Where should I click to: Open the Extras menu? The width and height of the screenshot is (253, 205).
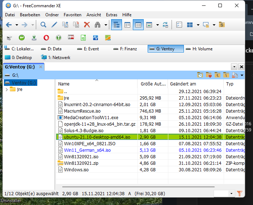tap(111, 15)
